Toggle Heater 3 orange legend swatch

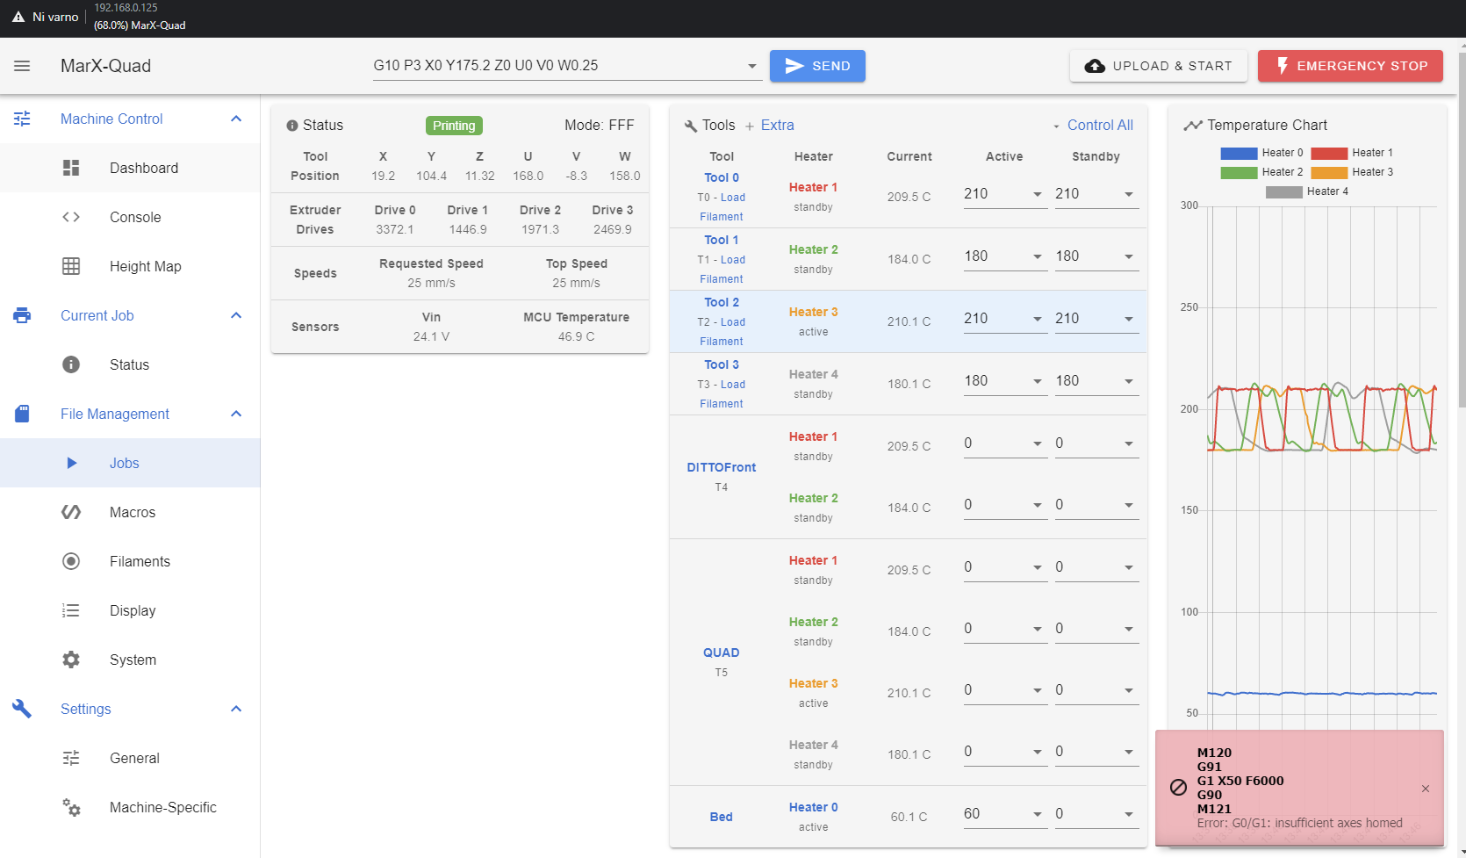pyautogui.click(x=1329, y=172)
